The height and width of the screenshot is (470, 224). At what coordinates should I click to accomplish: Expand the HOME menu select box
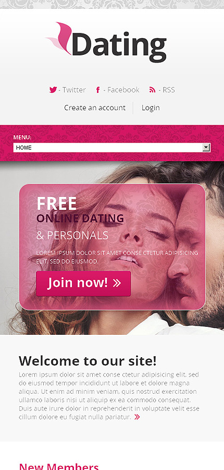coord(112,147)
